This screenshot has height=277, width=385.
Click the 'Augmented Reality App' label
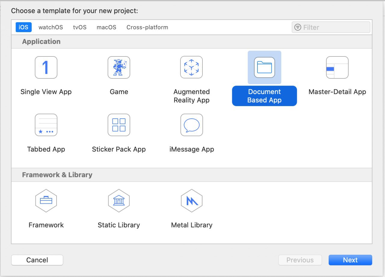192,96
